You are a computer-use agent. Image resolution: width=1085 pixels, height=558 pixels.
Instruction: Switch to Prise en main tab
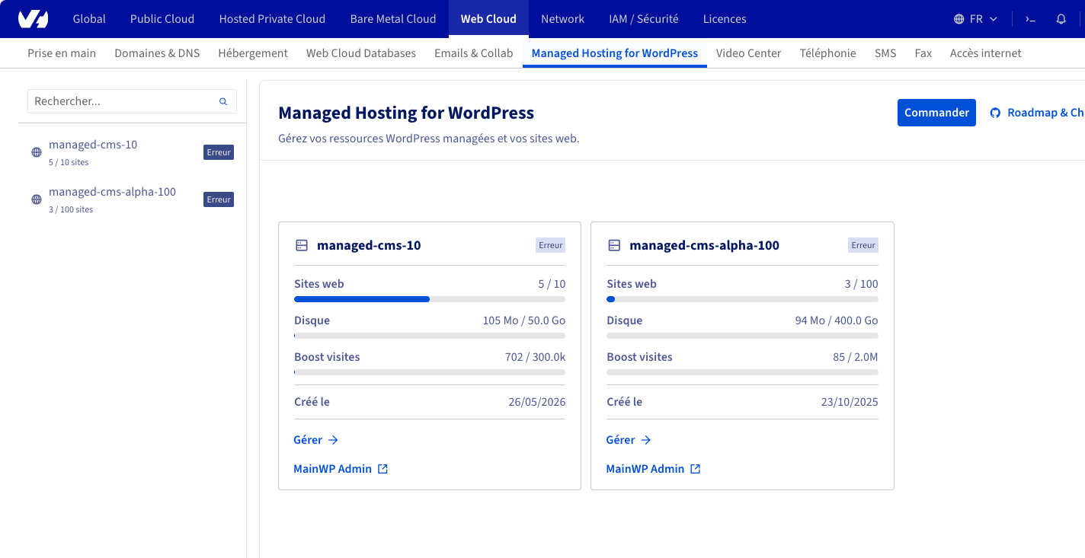[x=62, y=53]
